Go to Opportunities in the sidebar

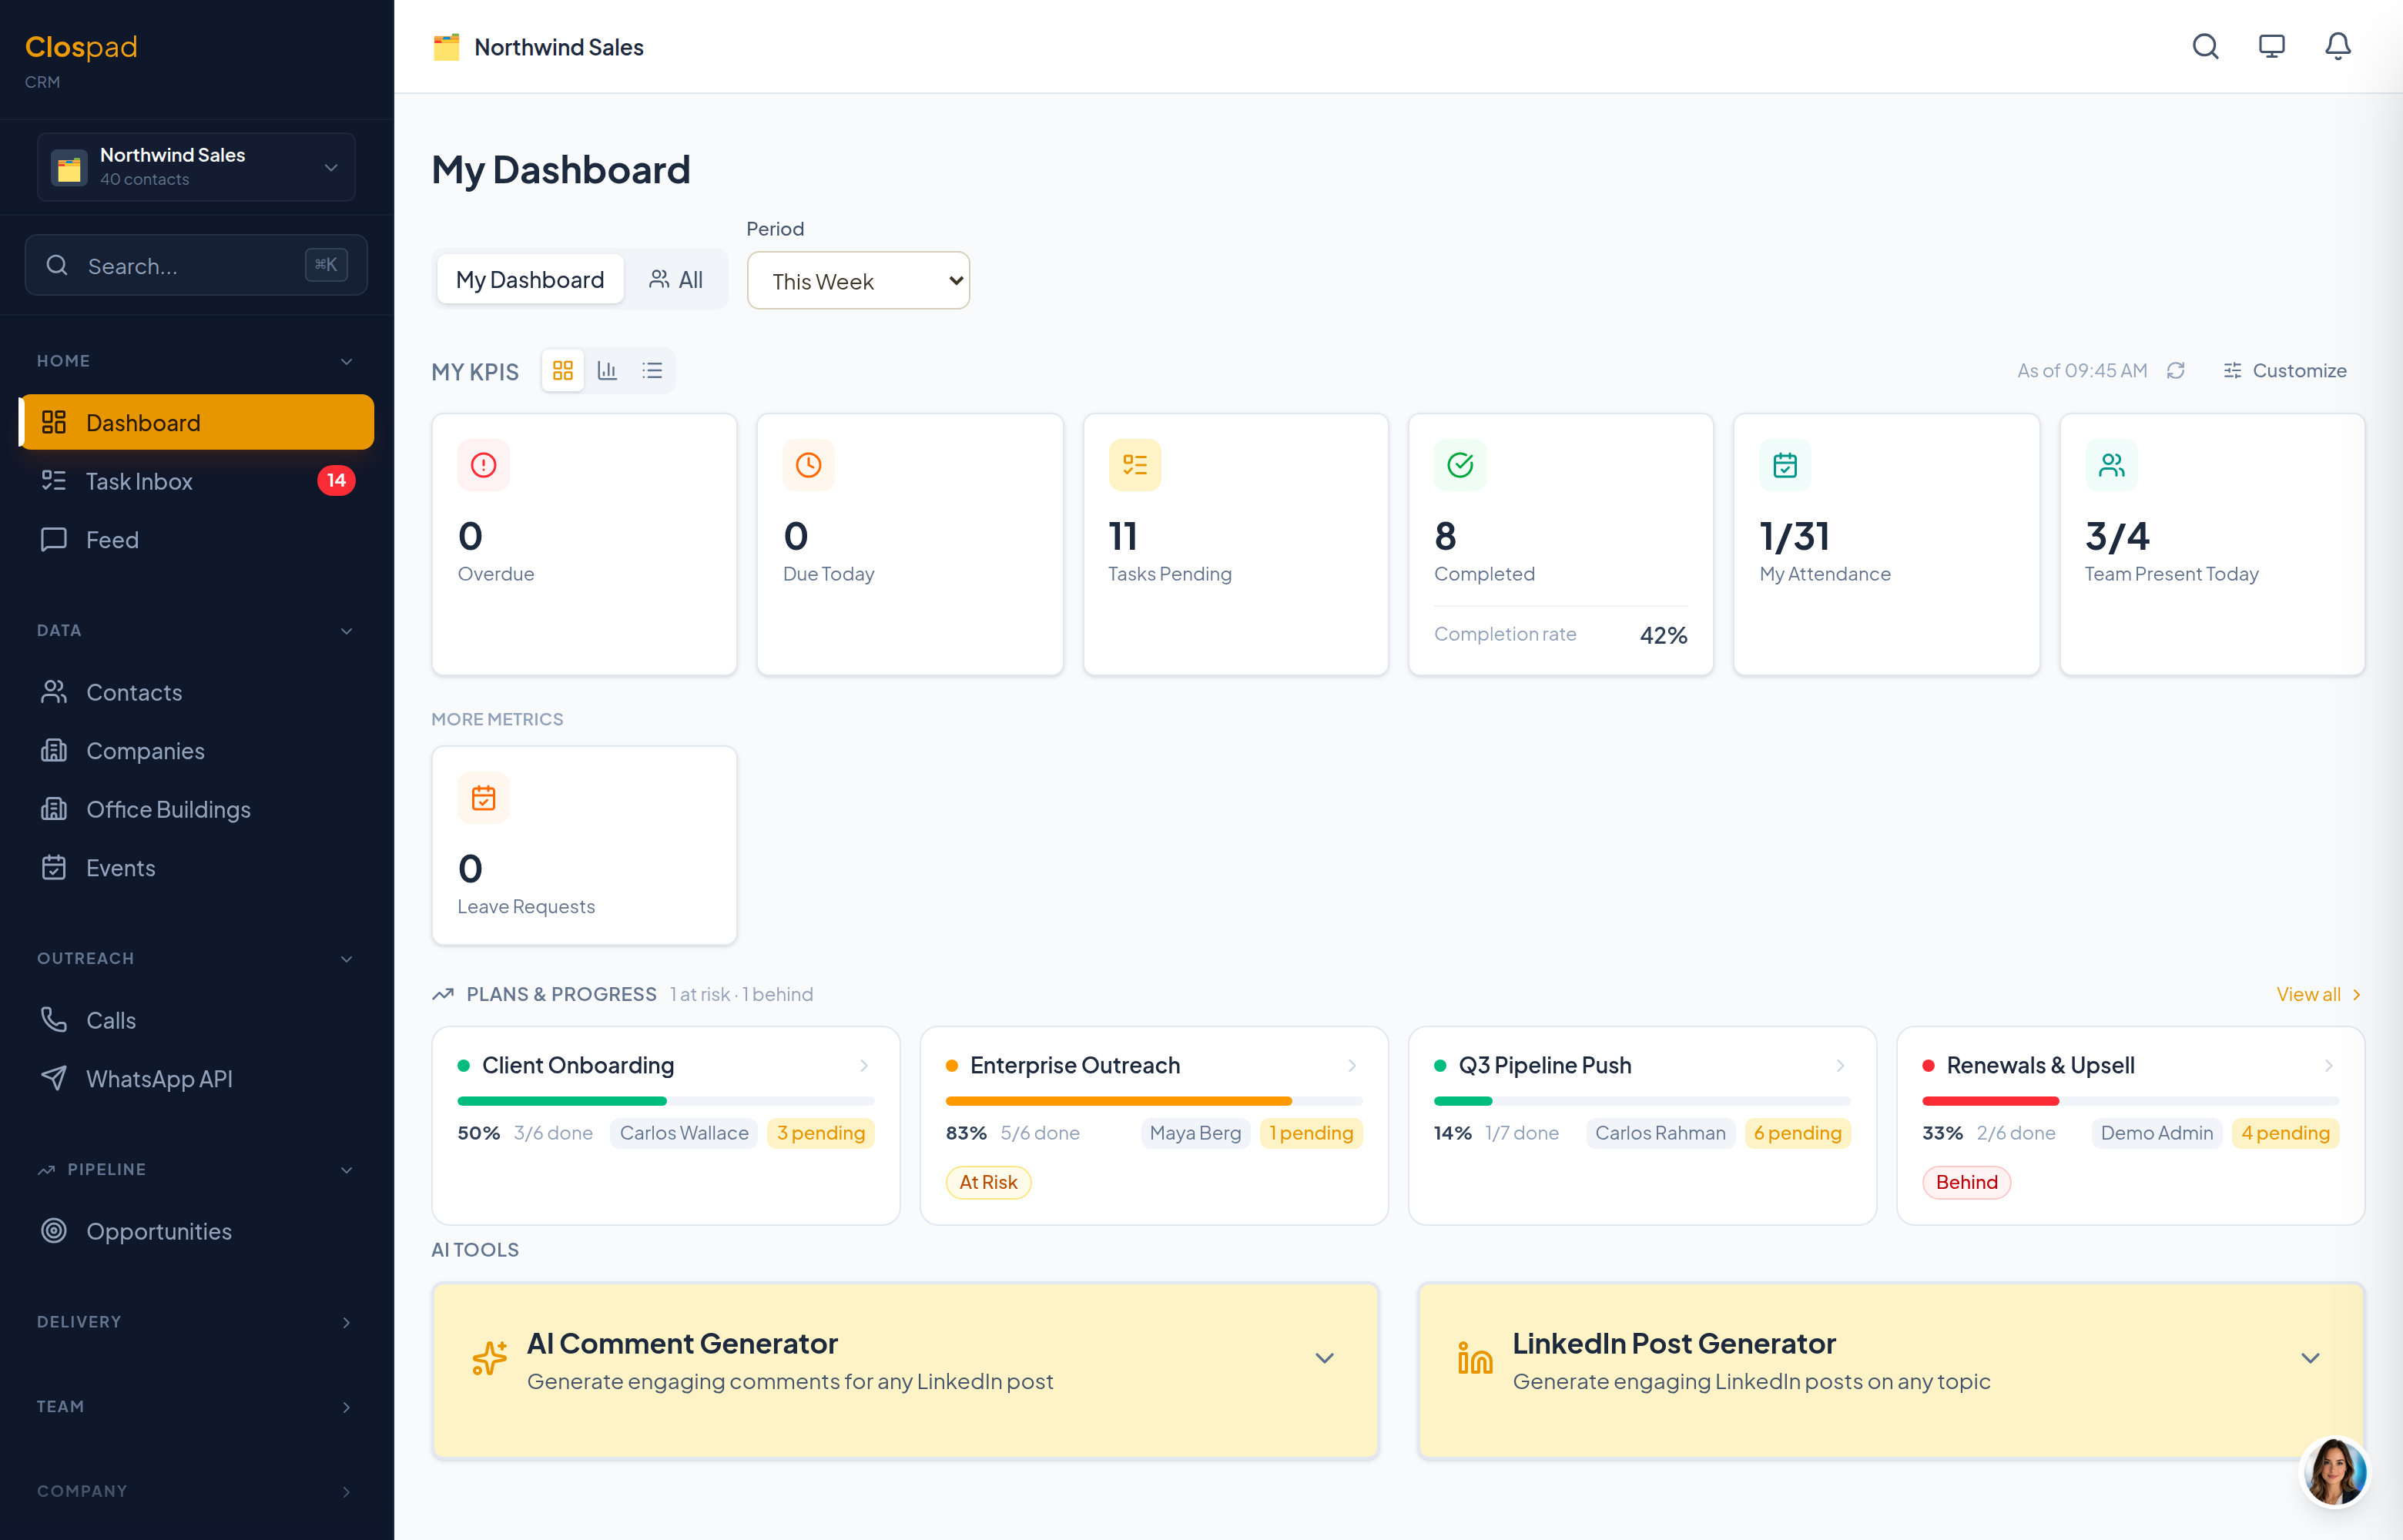click(x=197, y=1232)
